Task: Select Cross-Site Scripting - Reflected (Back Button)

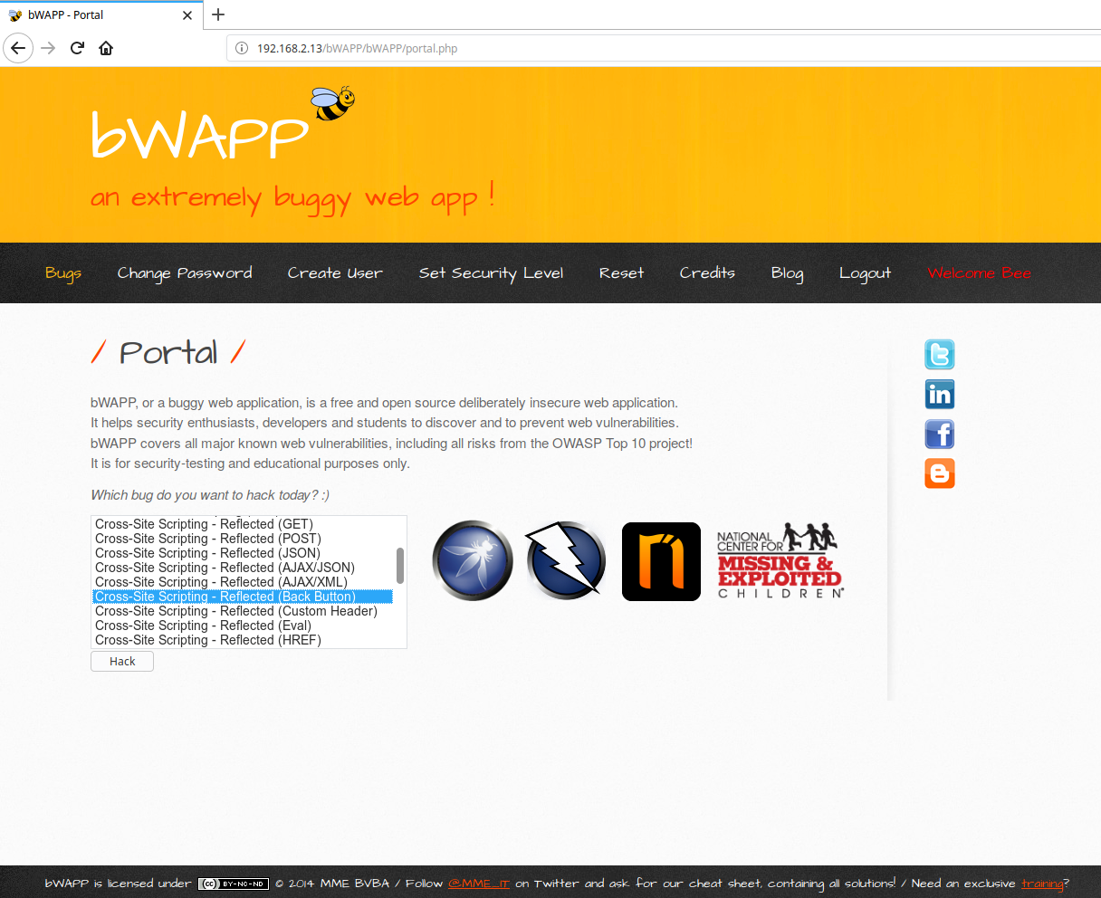Action: click(243, 597)
